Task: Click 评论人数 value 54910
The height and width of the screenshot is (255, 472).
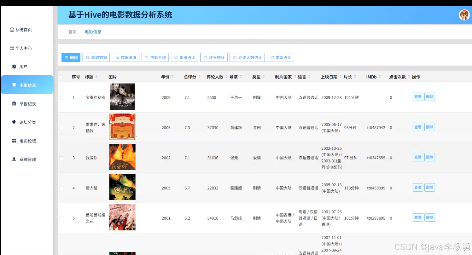Action: (x=213, y=218)
